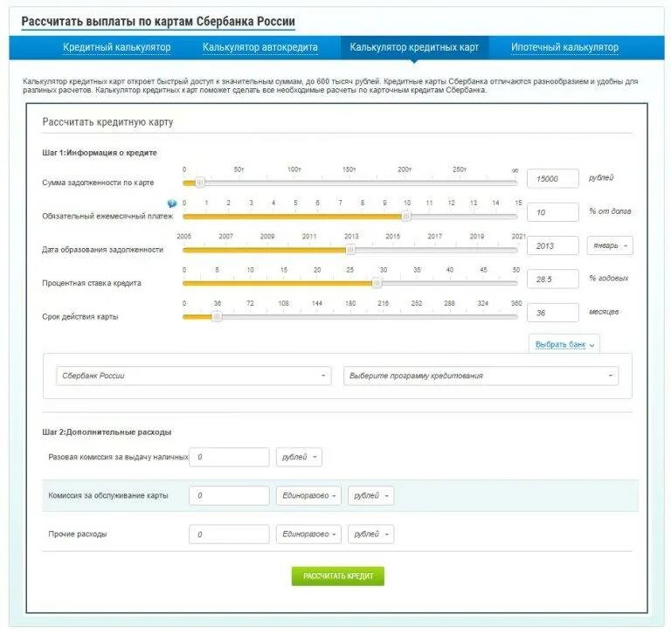Click the Дата образования задолженности slider handle
The height and width of the screenshot is (635, 671).
click(x=350, y=250)
